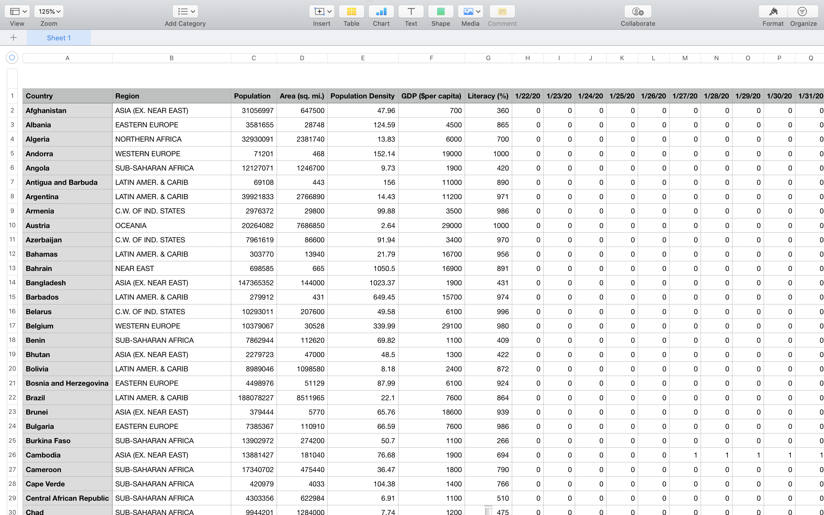Open the Table toolbar icon
This screenshot has height=515, width=824.
pyautogui.click(x=351, y=11)
